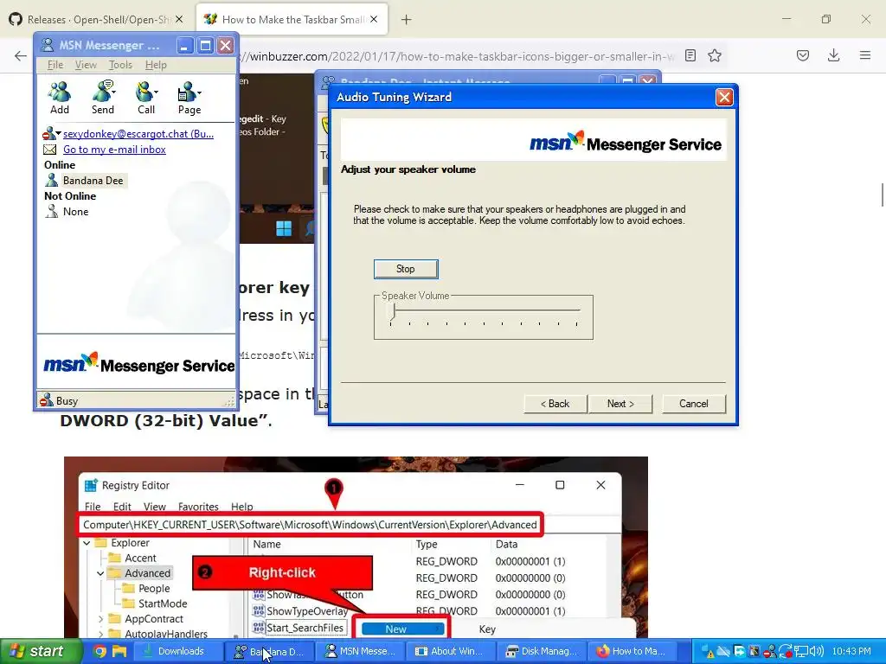Click the Page icon in MSN Messenger

(x=186, y=91)
